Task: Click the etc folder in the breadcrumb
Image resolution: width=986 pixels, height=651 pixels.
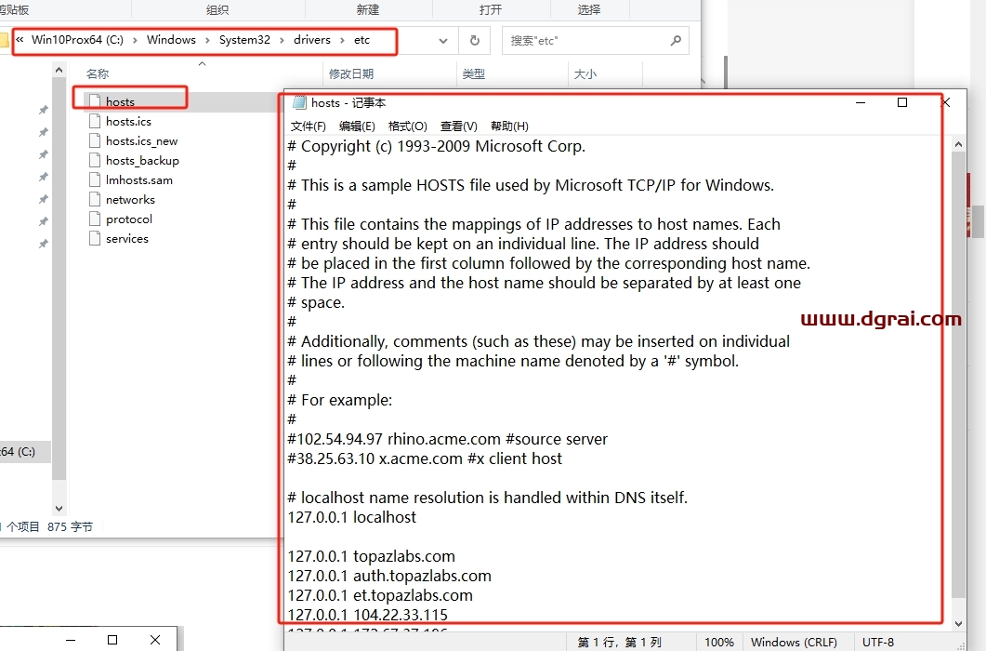Action: pyautogui.click(x=362, y=40)
